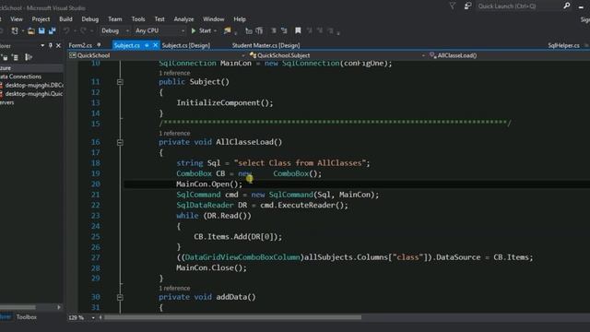This screenshot has height=332, width=590.
Task: Toggle a bookmark with the bookmark icon
Action: pos(298,30)
